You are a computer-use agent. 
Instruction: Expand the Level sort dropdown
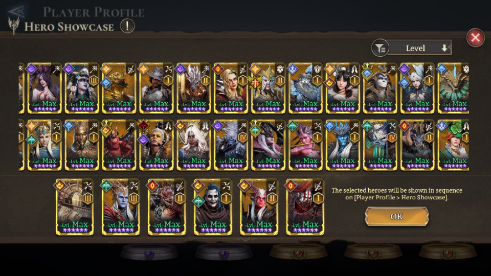tap(419, 48)
